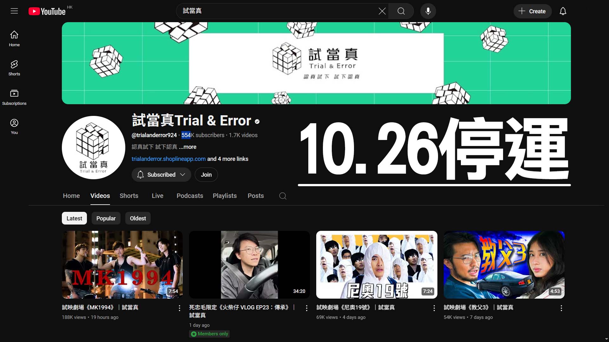This screenshot has width=609, height=342.
Task: Select the Latest sort filter
Action: click(74, 218)
